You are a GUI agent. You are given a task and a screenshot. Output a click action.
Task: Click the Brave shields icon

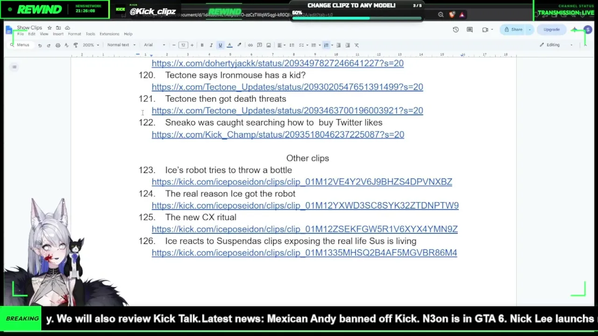click(x=452, y=15)
